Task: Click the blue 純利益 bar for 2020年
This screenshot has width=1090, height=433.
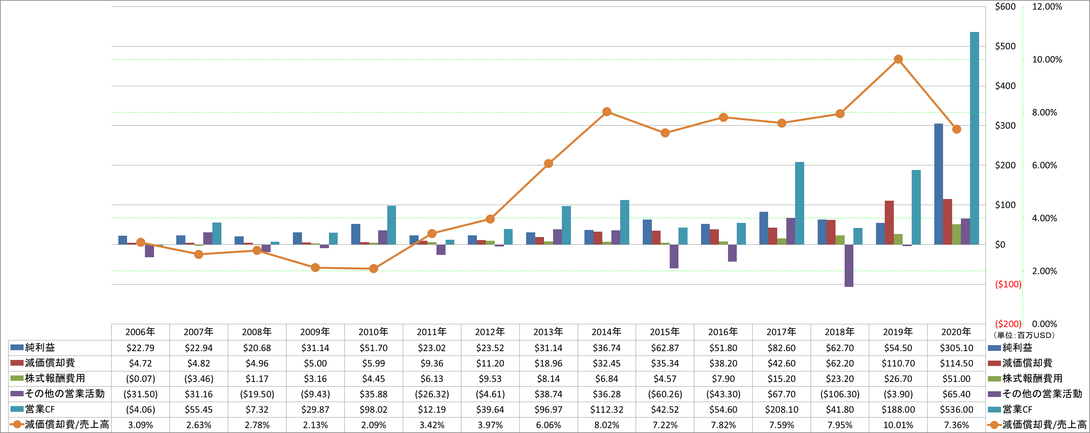Action: 939,184
